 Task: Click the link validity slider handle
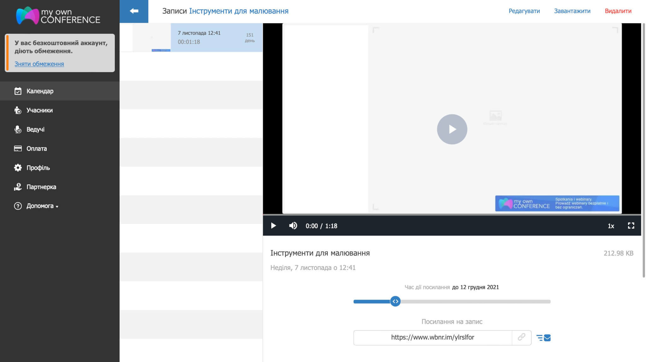coord(395,302)
